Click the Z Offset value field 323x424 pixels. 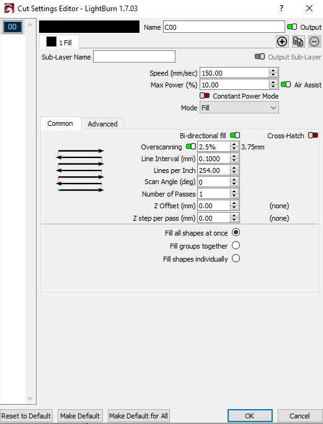(214, 206)
